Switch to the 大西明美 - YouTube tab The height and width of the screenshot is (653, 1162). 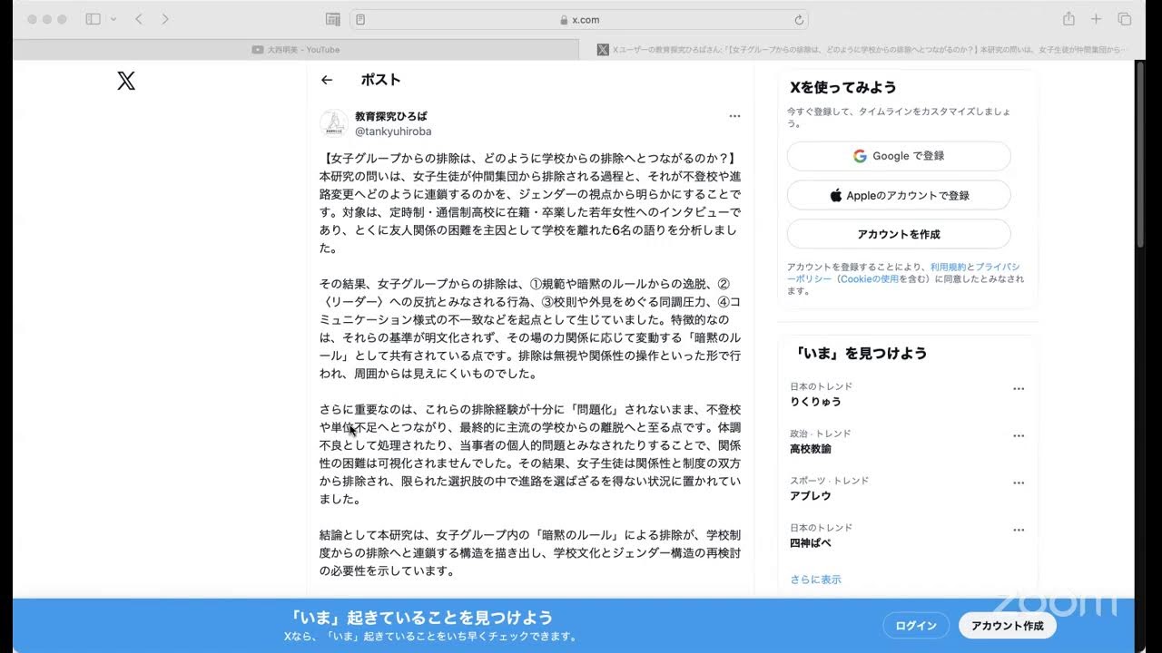click(296, 50)
